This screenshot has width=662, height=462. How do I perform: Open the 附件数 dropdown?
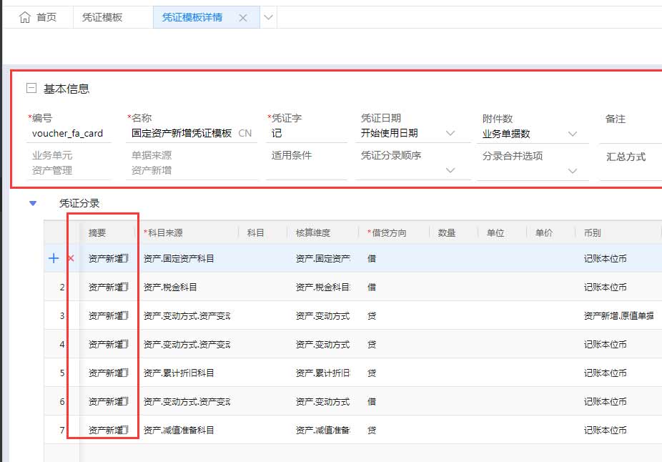(x=573, y=134)
